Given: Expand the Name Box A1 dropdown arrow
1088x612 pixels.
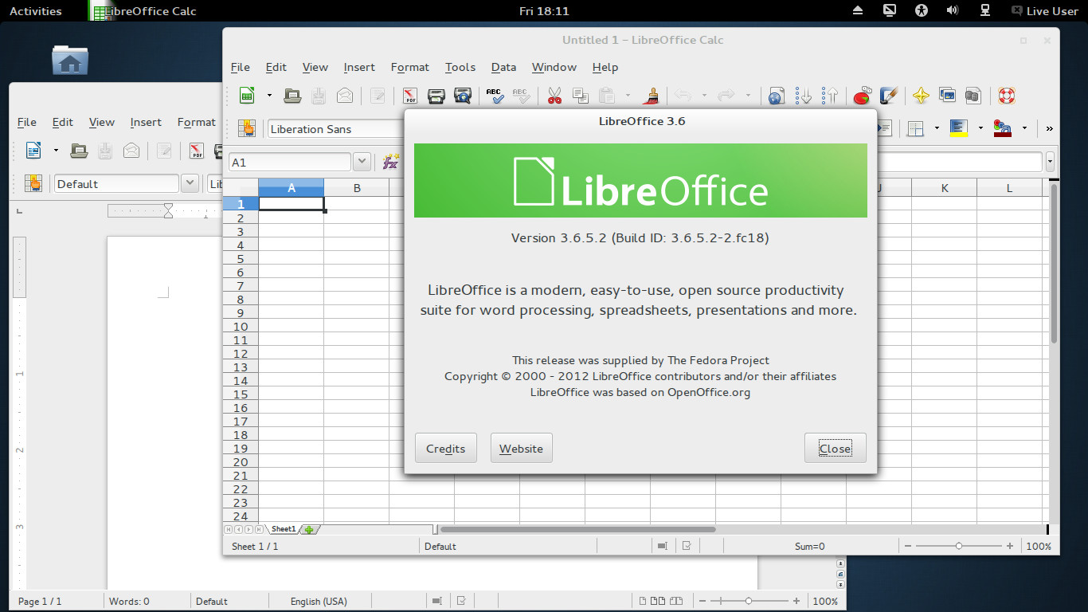Looking at the screenshot, I should pos(362,162).
